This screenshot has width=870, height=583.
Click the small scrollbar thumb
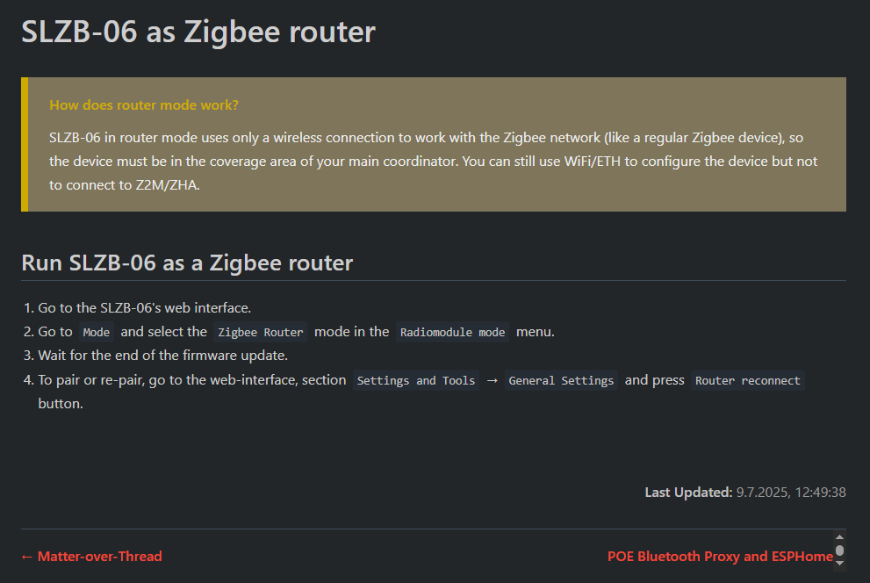pyautogui.click(x=839, y=551)
